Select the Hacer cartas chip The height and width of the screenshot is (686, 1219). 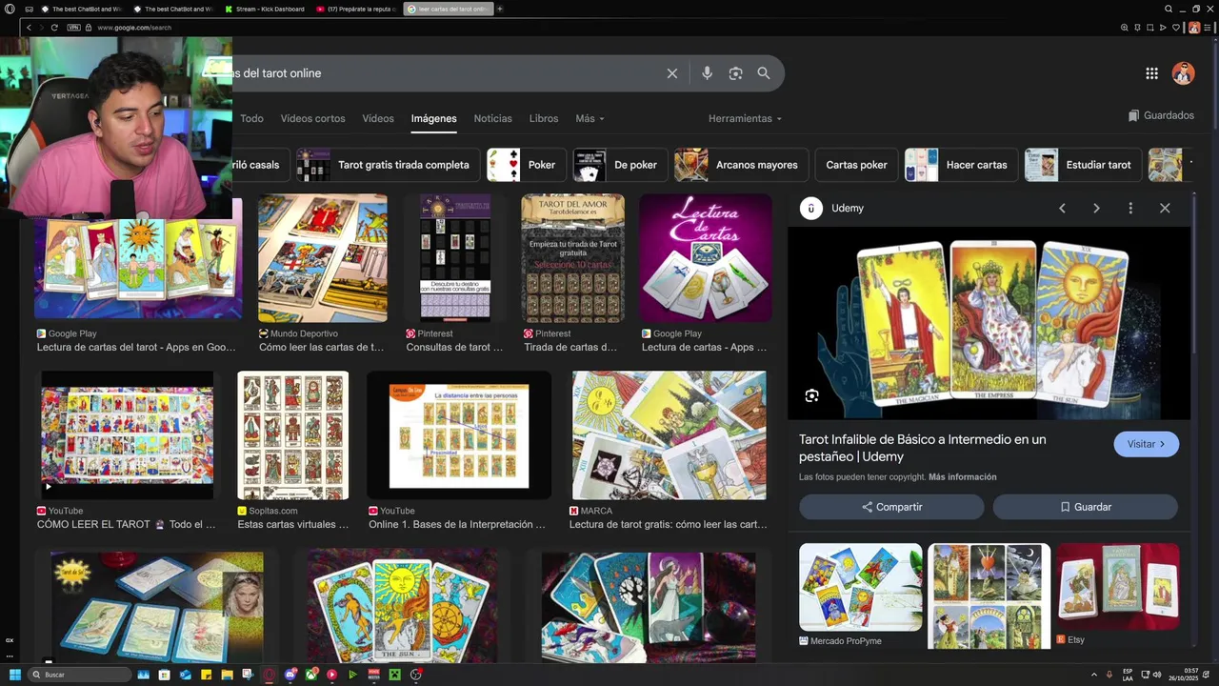pos(960,165)
